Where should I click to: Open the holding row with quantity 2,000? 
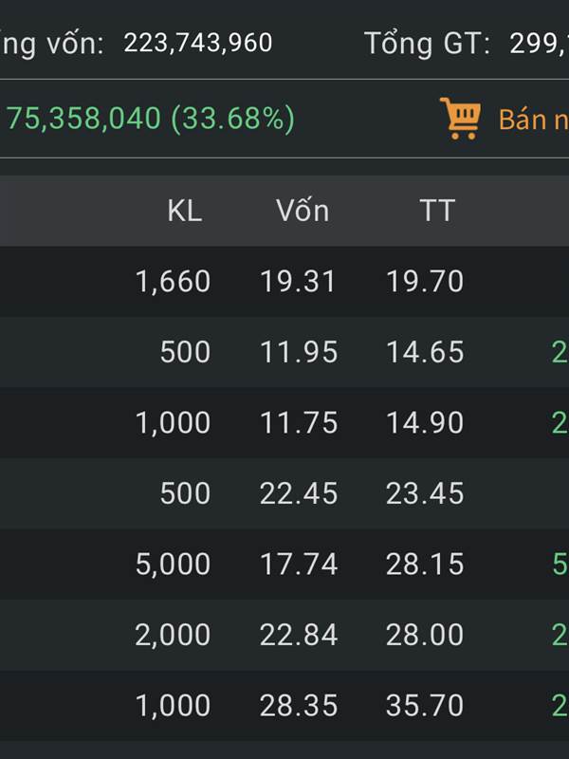pos(284,635)
